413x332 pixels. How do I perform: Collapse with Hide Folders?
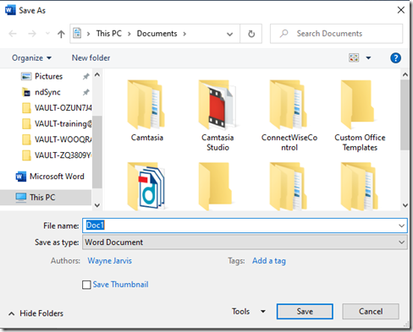tap(36, 313)
